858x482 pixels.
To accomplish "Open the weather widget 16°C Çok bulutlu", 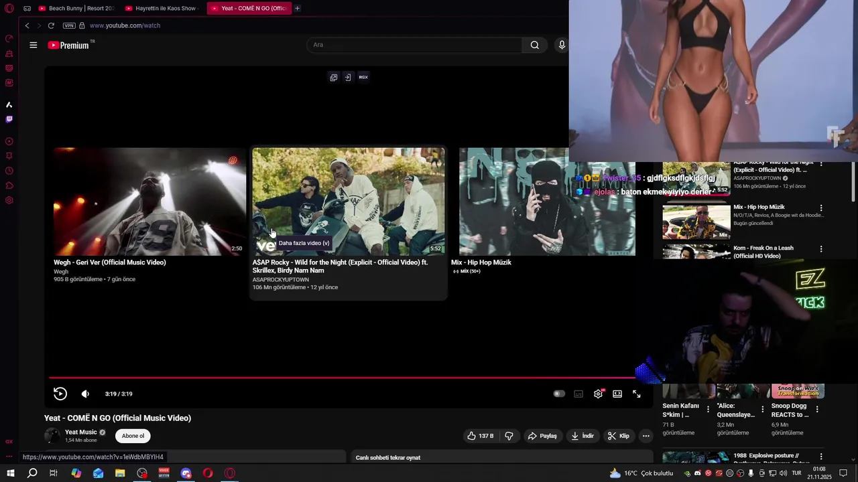I will point(640,473).
